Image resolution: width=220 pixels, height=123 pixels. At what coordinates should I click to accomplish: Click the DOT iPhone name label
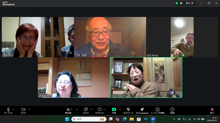coord(153,55)
